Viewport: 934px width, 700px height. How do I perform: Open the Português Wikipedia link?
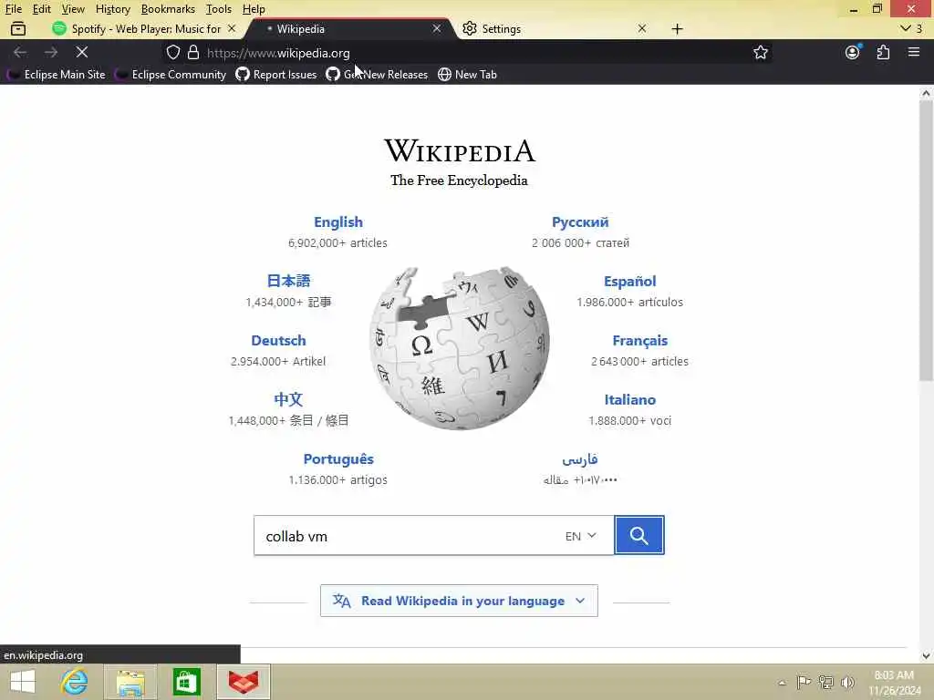coord(338,459)
